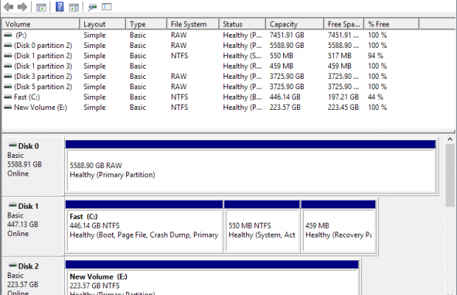Click the drive icon in the toolbar
Viewport: 457px width, 295px height.
click(x=93, y=7)
